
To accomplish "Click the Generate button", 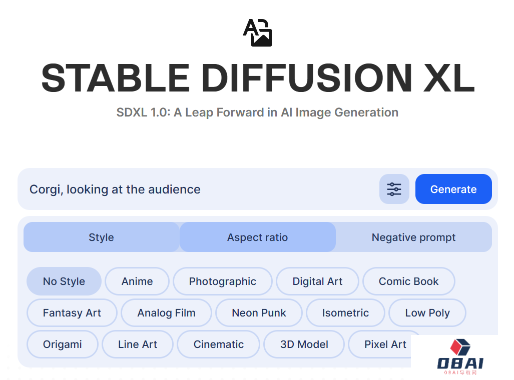I will coord(453,189).
